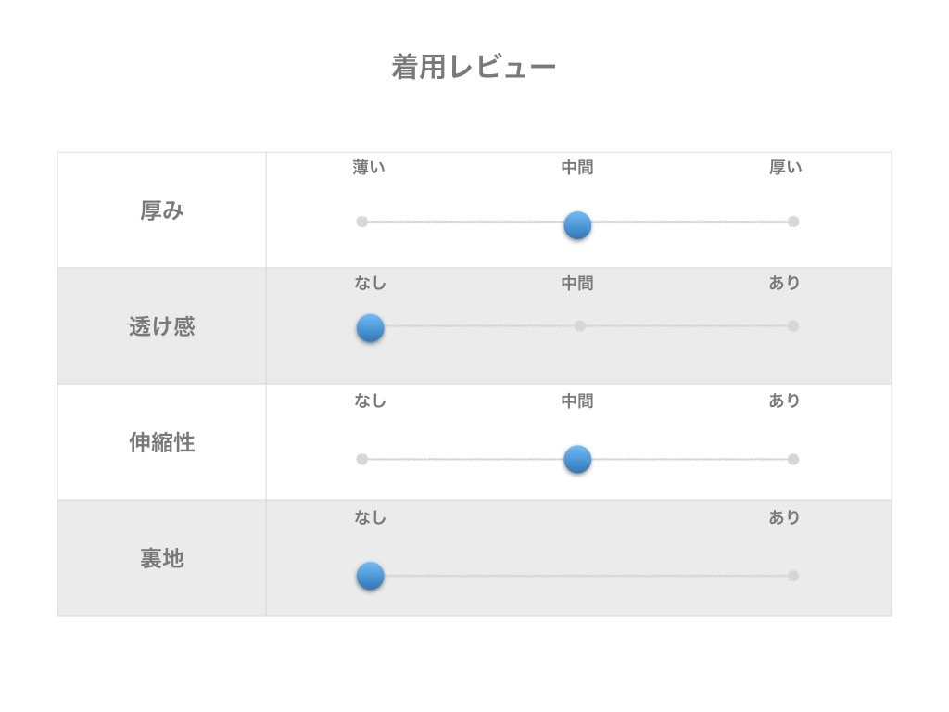The width and height of the screenshot is (949, 712).
Task: Select the 裏地 row heading
Action: coord(162,558)
